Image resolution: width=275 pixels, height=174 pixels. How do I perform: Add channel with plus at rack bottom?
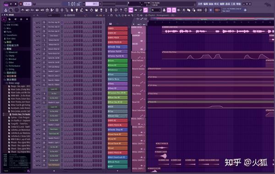(x=54, y=171)
